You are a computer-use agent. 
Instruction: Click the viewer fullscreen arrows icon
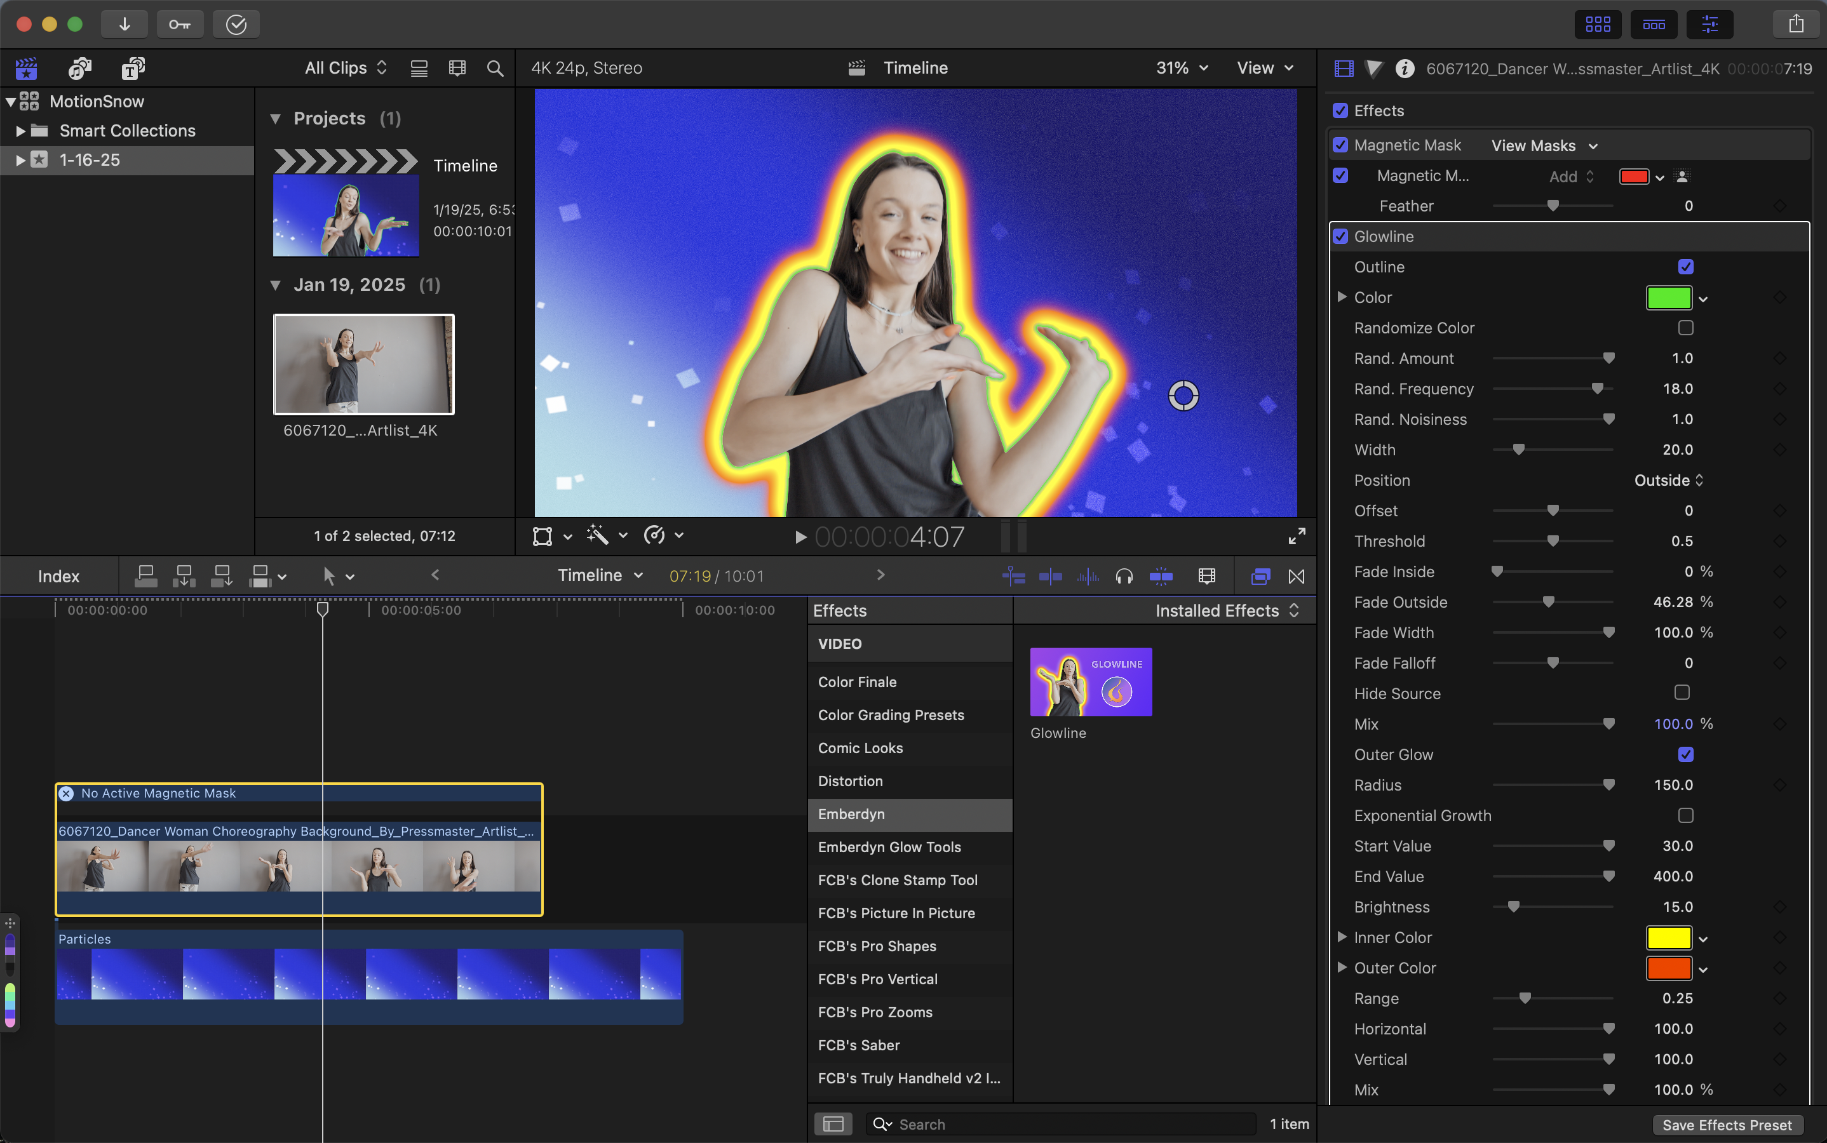[x=1296, y=536]
